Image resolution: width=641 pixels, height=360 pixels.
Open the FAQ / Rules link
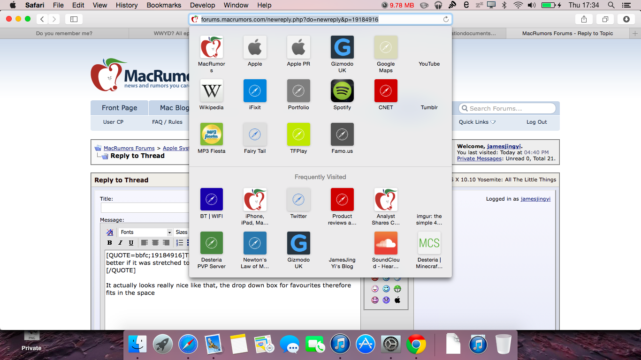tap(167, 122)
